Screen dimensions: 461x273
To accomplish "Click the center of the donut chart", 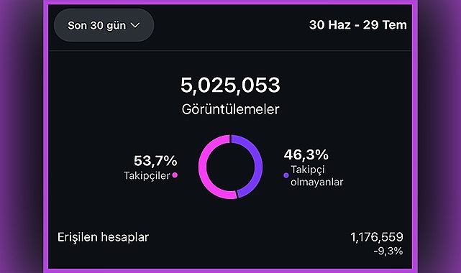I will pos(230,167).
